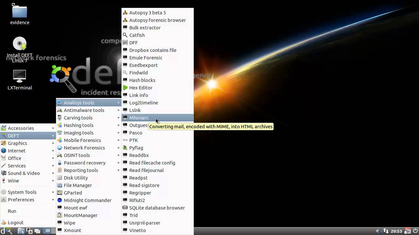Select the Vinetto menu item
Screen dimensions: 419x235
coord(157,230)
